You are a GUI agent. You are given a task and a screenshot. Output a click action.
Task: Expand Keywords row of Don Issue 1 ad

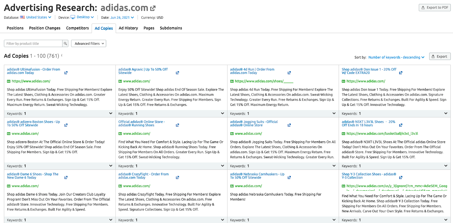446,113
